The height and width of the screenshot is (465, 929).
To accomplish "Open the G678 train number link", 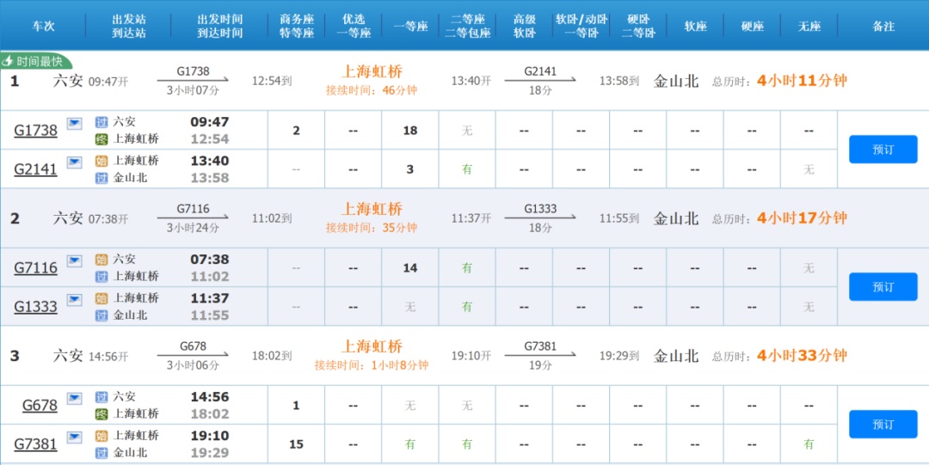I will point(40,406).
